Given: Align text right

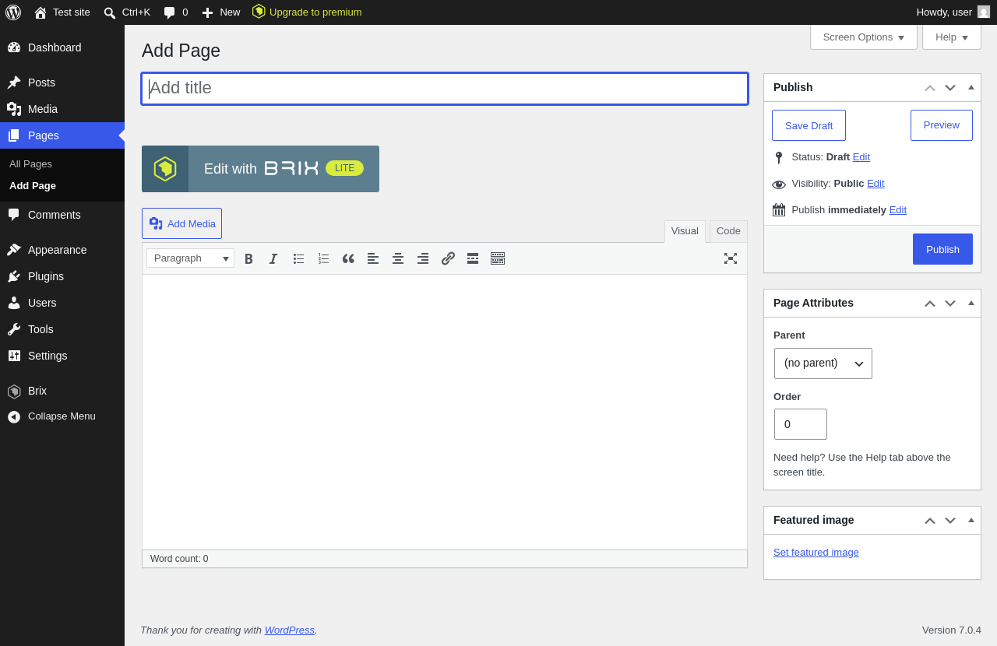Looking at the screenshot, I should (x=423, y=258).
